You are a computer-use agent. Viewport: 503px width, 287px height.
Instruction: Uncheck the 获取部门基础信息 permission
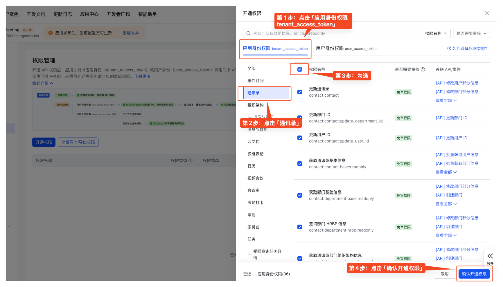[x=299, y=195]
